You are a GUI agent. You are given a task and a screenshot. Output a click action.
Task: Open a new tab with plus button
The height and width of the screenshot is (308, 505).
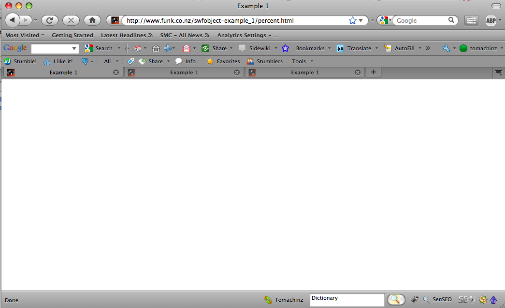tap(373, 73)
